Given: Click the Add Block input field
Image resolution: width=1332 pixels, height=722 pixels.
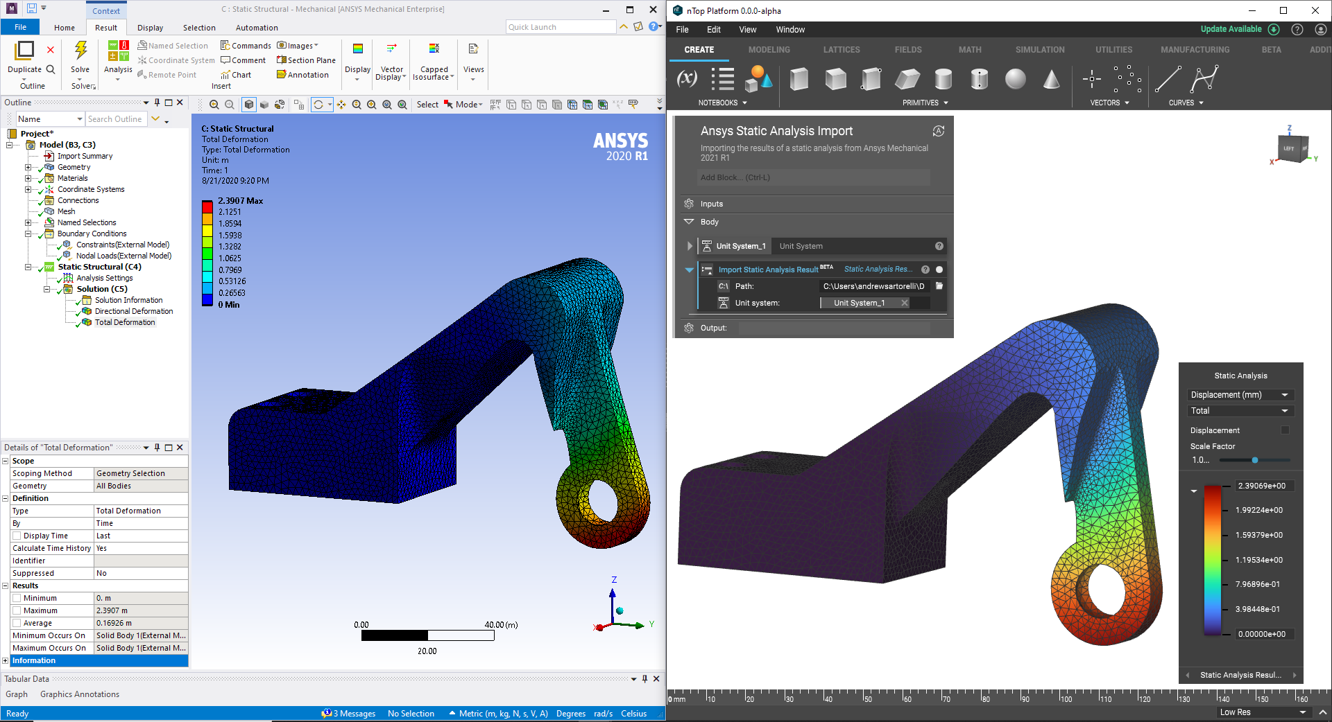Looking at the screenshot, I should click(814, 177).
